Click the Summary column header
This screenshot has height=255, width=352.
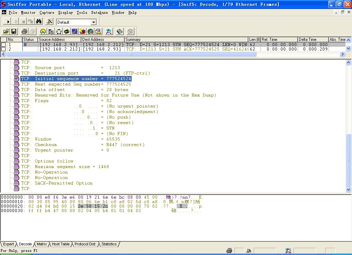click(186, 40)
